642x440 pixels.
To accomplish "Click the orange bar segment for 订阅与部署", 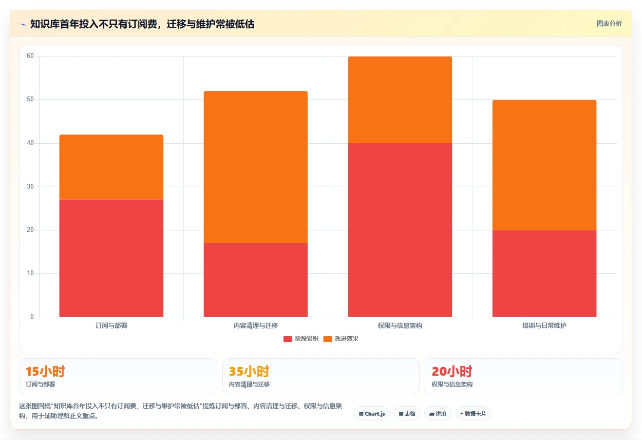I will point(112,167).
